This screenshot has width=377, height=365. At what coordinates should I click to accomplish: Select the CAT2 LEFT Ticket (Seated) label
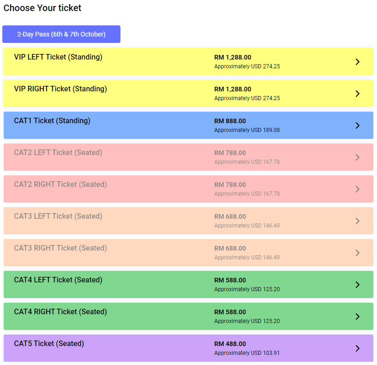pyautogui.click(x=58, y=153)
